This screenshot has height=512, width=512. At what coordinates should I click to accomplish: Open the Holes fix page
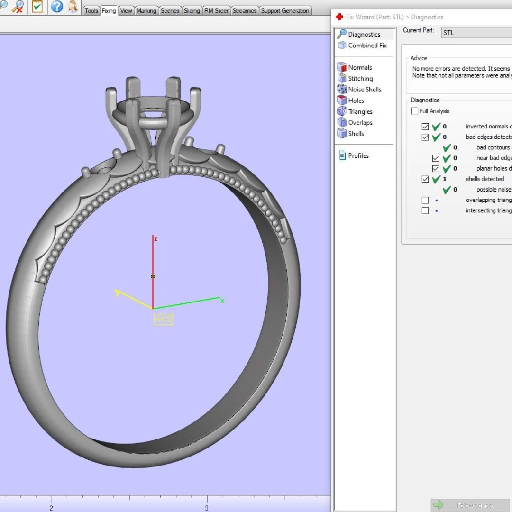(356, 101)
